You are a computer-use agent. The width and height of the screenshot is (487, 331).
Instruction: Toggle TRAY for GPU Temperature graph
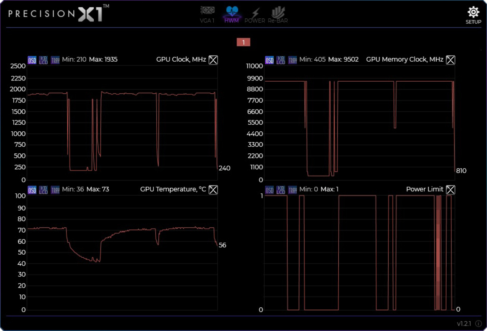coord(55,190)
